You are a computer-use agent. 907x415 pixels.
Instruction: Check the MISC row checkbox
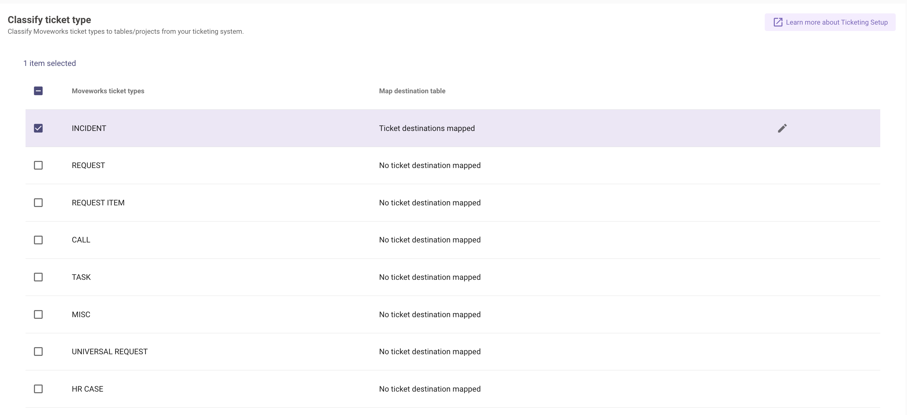38,314
